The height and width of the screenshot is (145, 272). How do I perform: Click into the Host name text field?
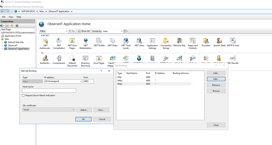pyautogui.click(x=49, y=91)
